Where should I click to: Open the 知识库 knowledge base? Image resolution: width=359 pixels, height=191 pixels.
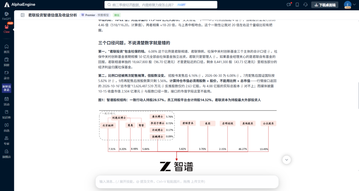click(6, 115)
